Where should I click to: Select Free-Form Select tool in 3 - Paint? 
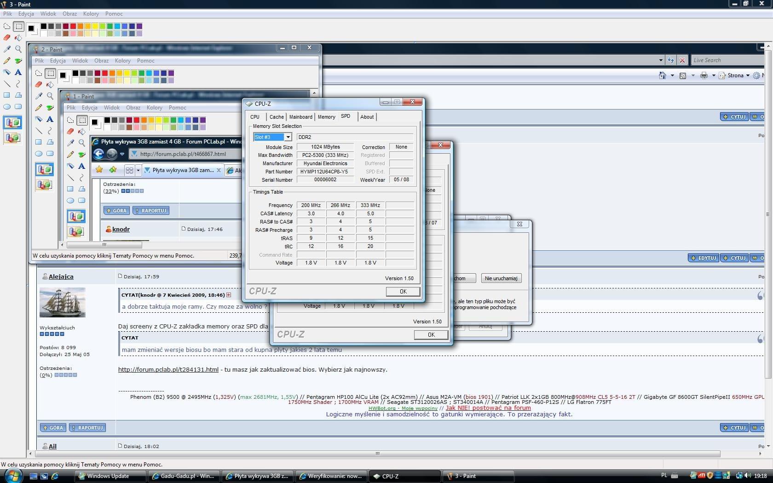pyautogui.click(x=7, y=26)
